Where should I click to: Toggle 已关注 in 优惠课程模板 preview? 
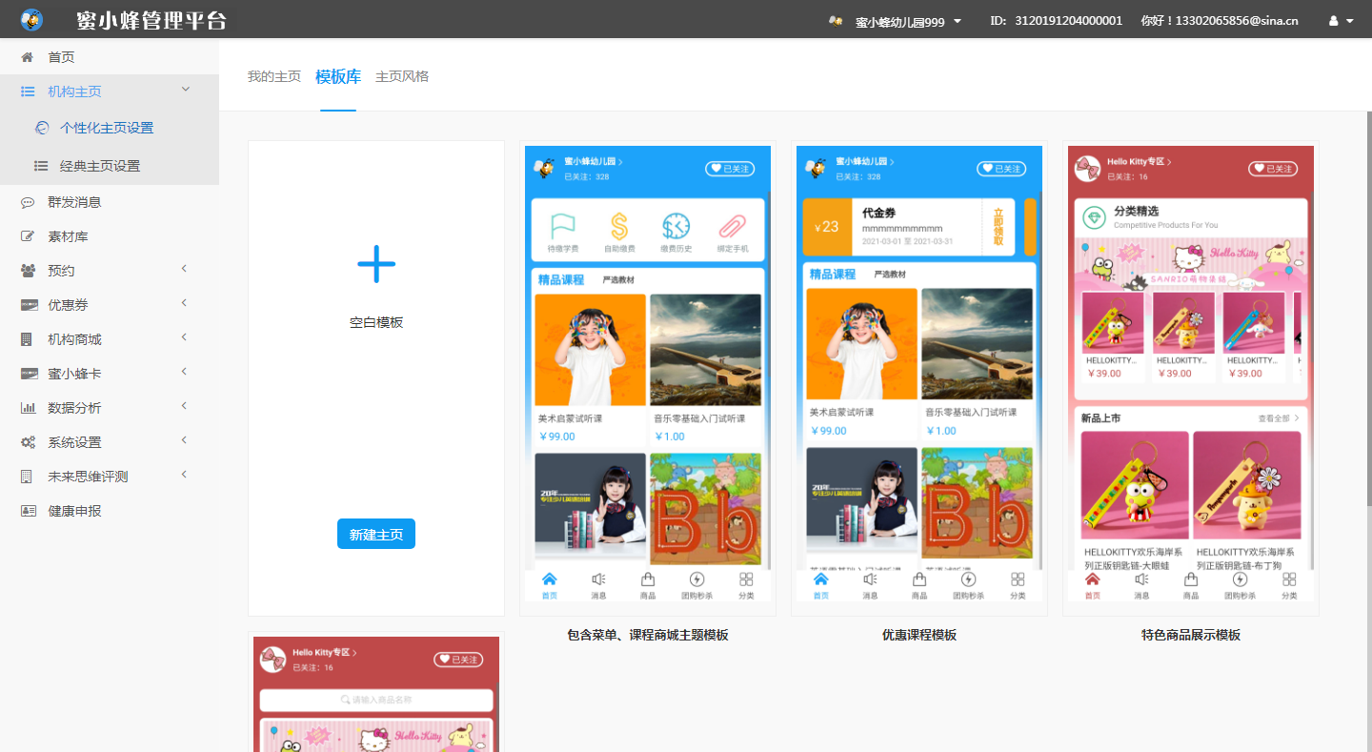click(x=1001, y=169)
